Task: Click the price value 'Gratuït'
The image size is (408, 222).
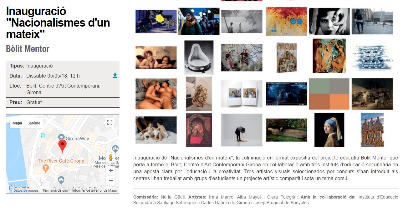Action: (34, 102)
